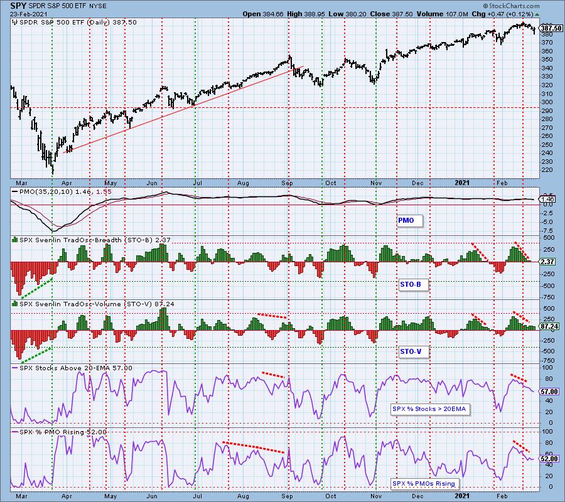
Task: Click the boxed 'PMO' panel label
Action: coord(410,220)
